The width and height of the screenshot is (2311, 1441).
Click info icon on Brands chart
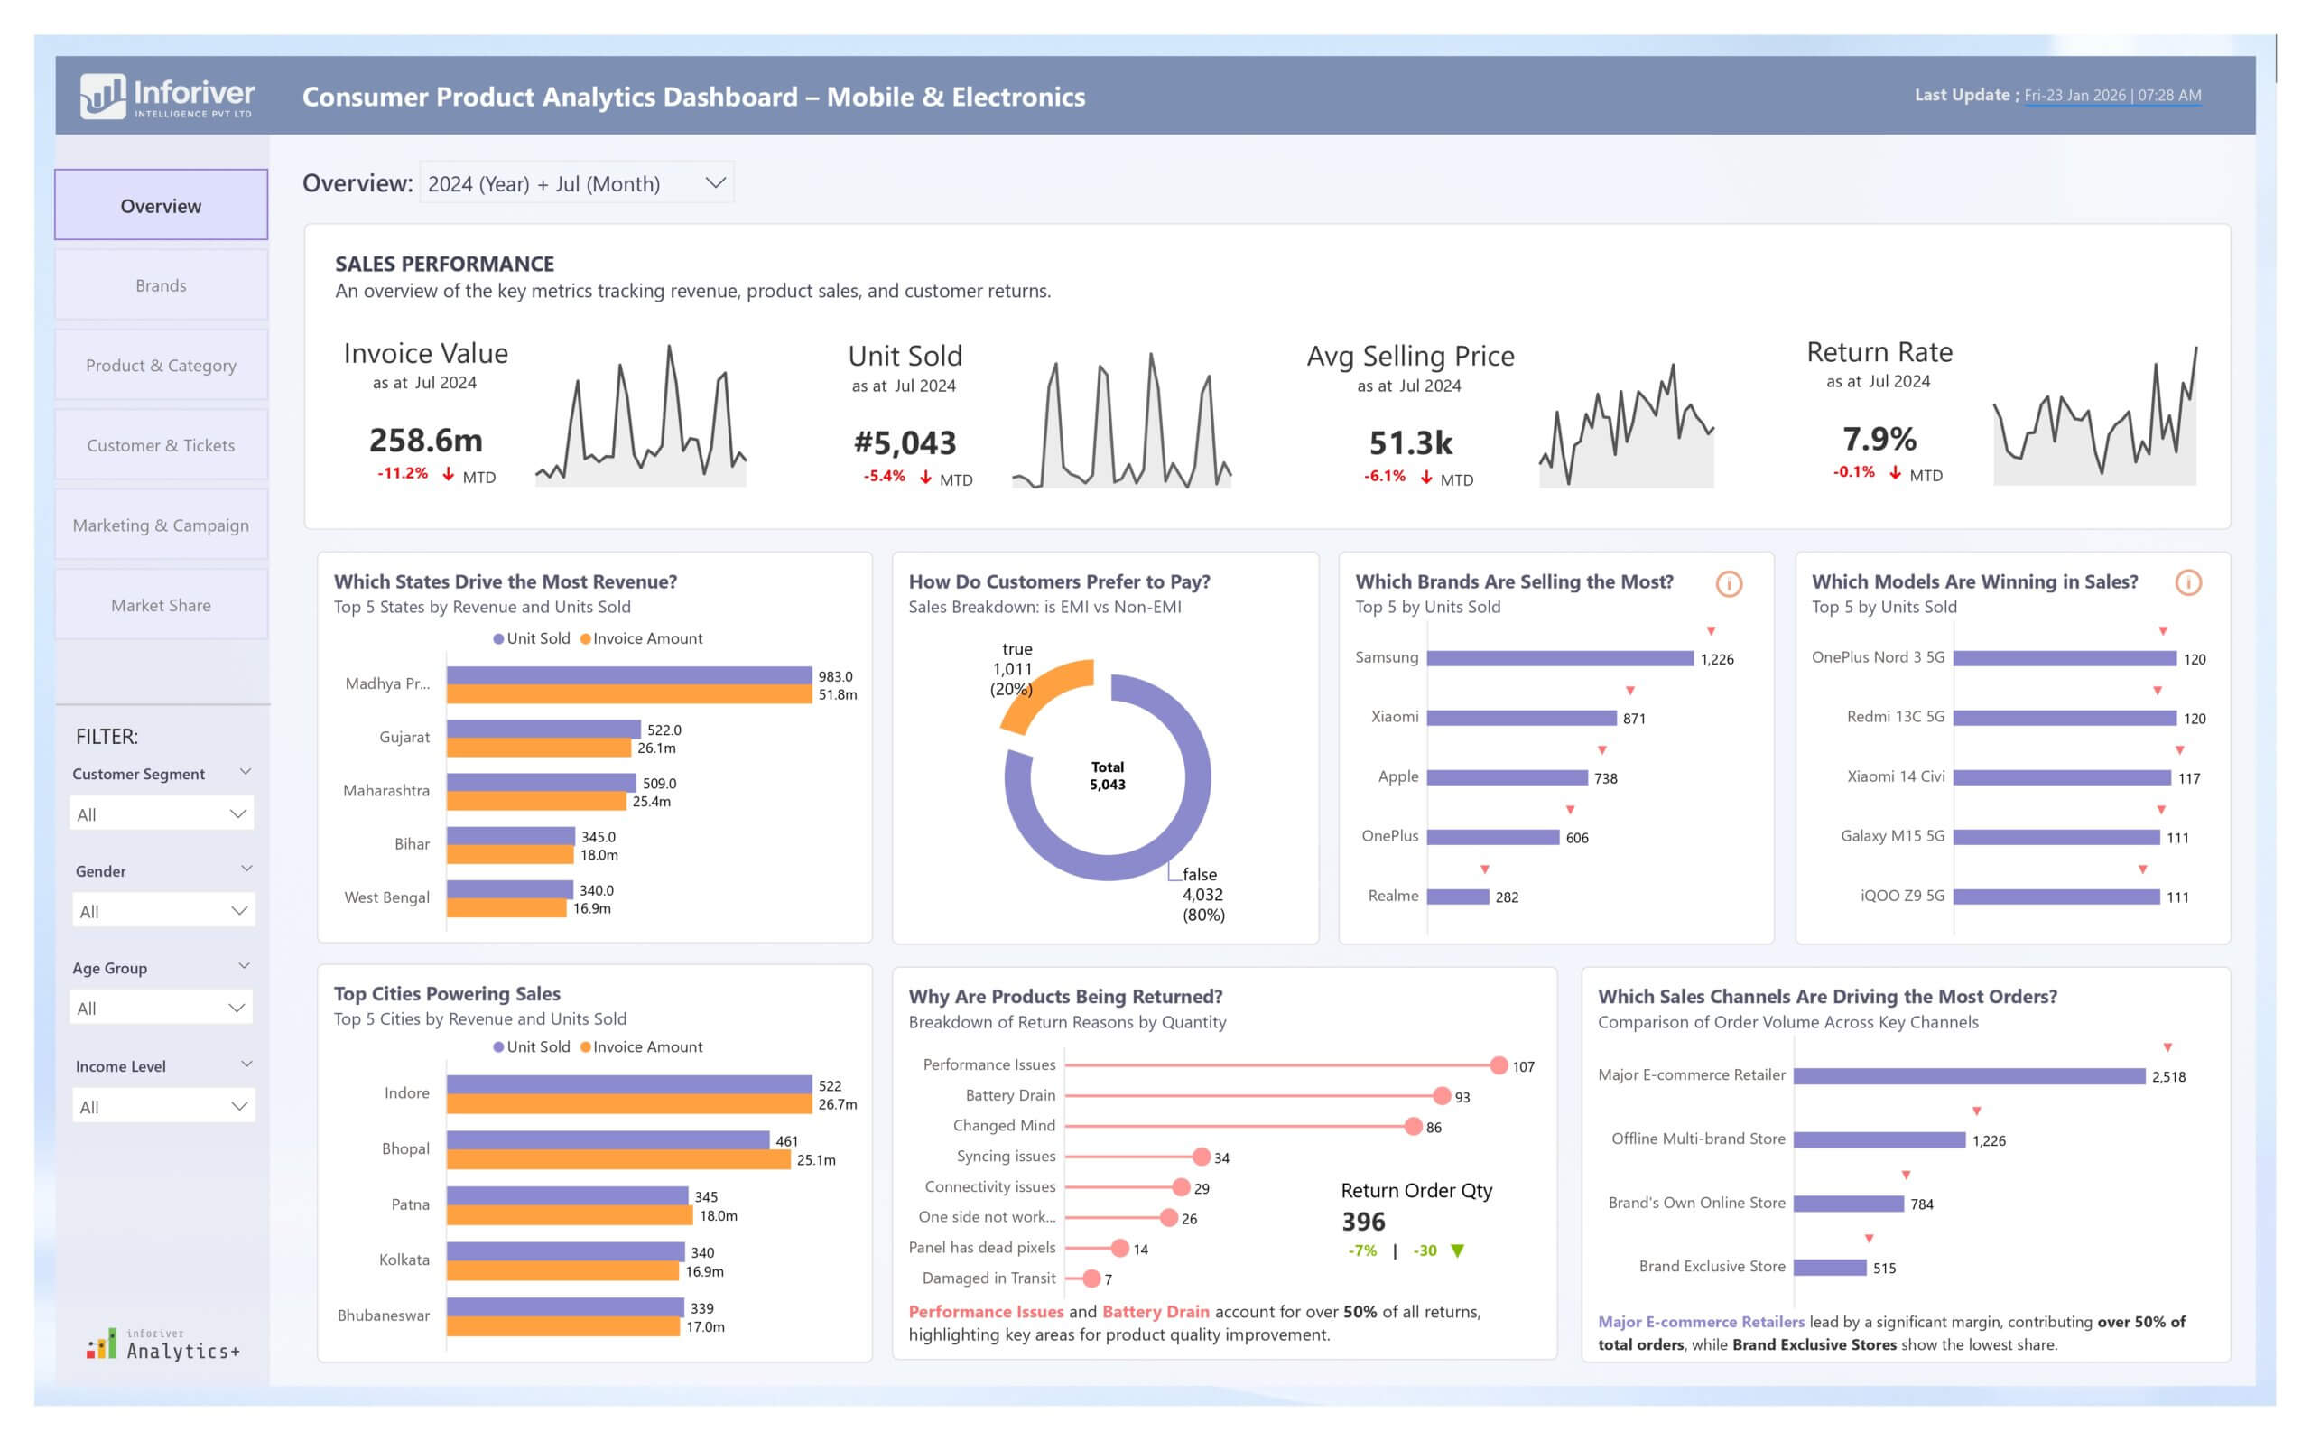[1728, 583]
